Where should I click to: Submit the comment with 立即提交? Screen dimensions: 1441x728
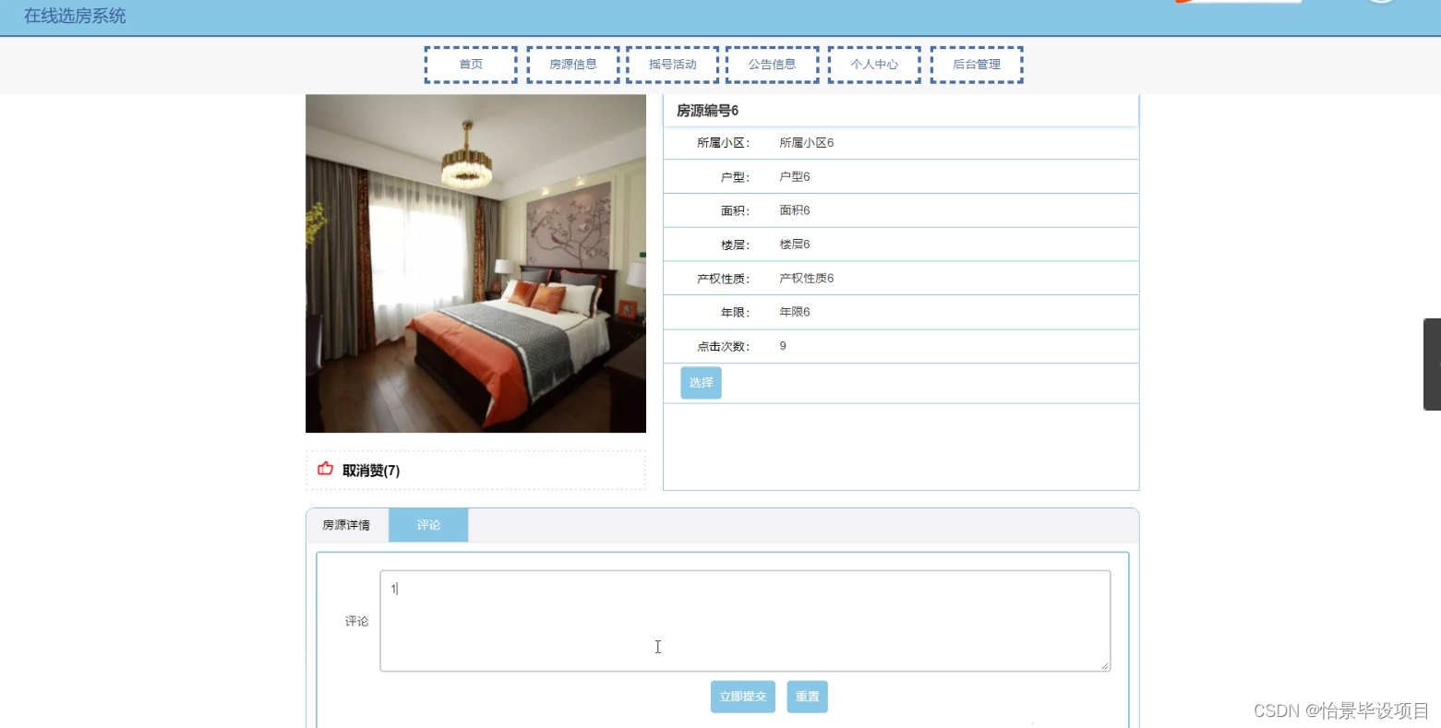coord(742,697)
